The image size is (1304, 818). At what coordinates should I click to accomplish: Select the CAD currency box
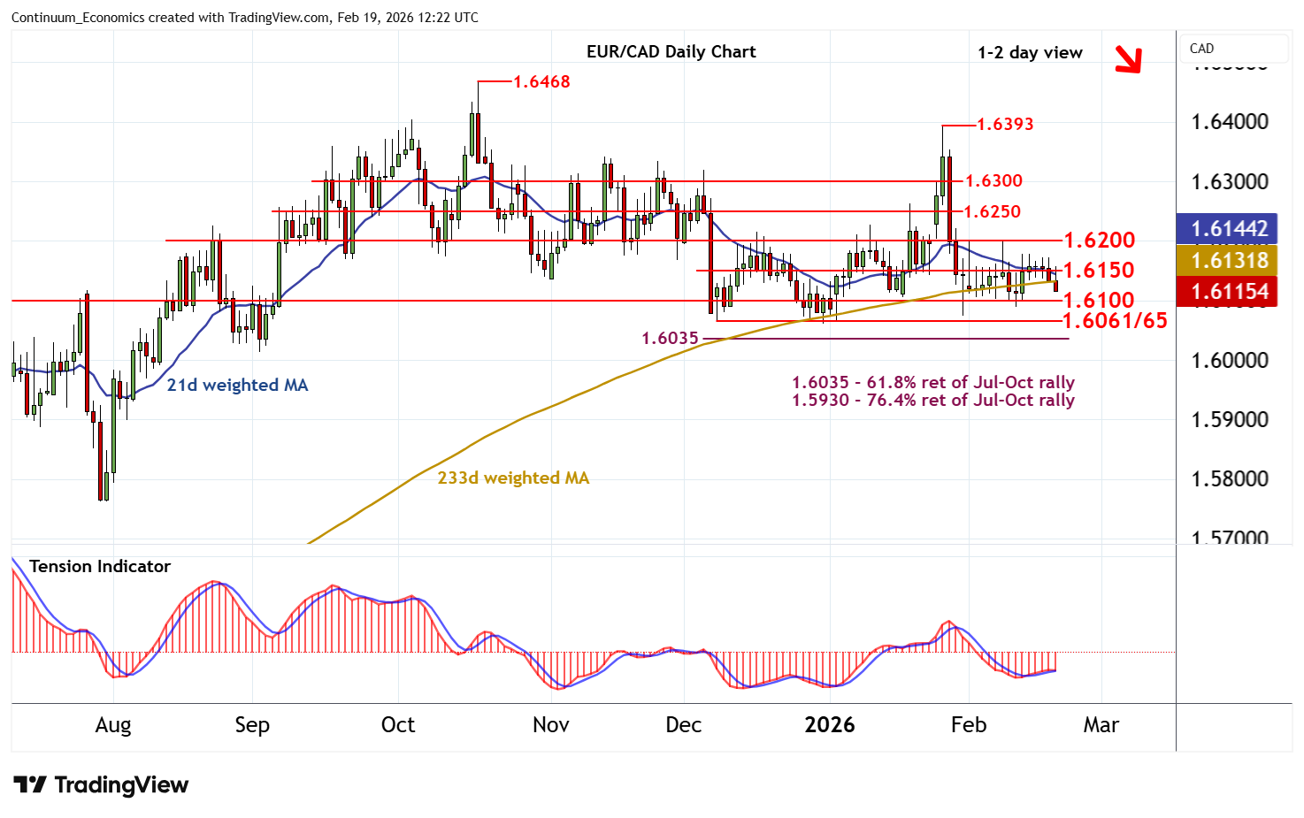[x=1233, y=50]
